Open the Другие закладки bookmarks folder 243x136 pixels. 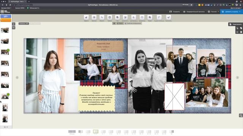[236, 8]
